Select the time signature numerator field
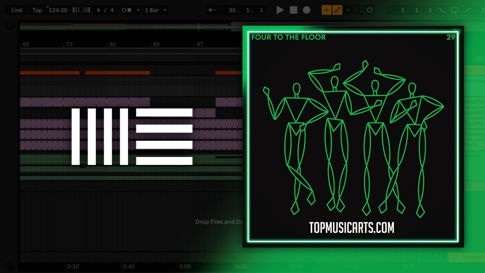The width and height of the screenshot is (485, 273). click(99, 10)
